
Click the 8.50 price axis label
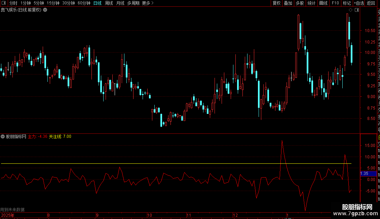point(371,119)
